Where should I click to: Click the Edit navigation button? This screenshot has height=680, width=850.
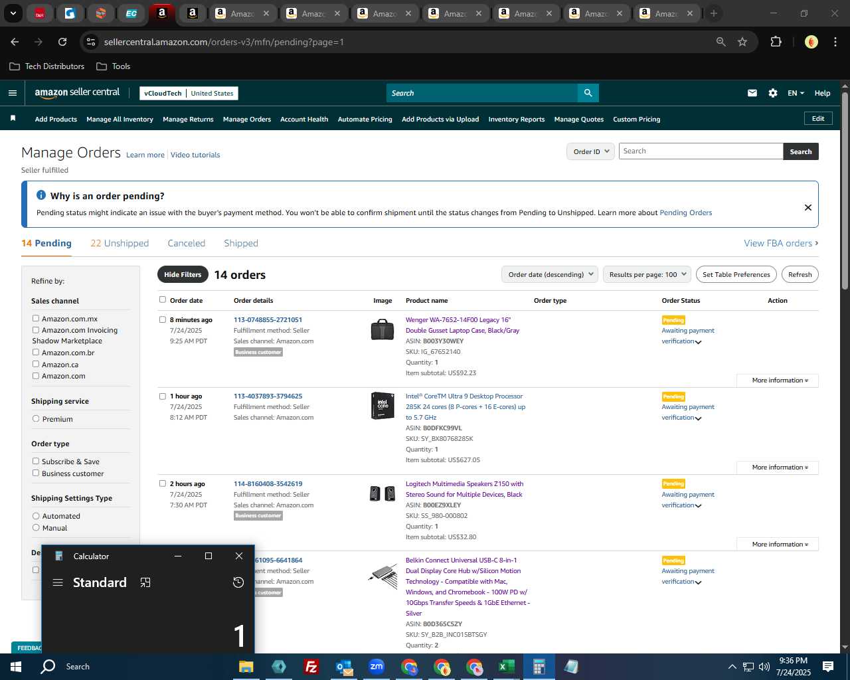[x=818, y=118]
